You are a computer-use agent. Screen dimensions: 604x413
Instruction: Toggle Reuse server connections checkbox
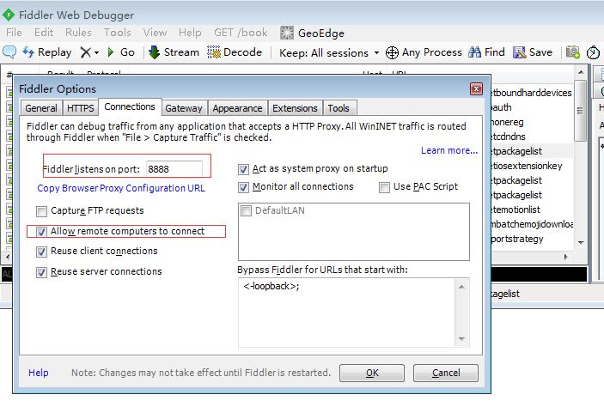pos(41,272)
